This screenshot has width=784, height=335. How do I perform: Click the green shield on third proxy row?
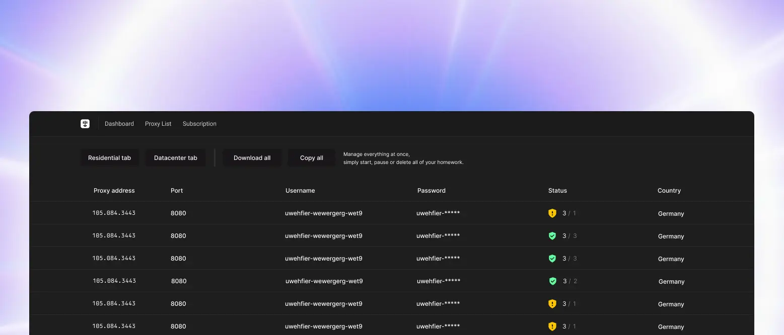[552, 258]
